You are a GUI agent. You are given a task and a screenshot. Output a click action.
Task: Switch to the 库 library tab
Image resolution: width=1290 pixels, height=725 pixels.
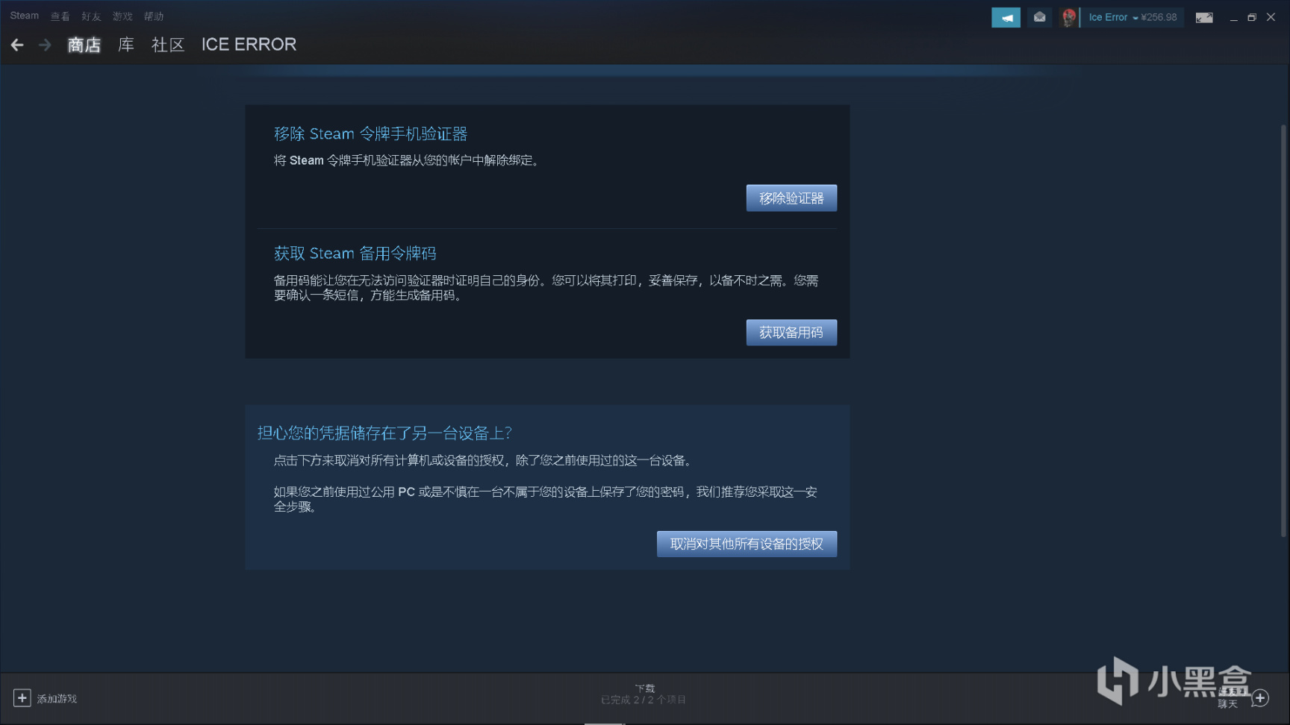click(125, 45)
